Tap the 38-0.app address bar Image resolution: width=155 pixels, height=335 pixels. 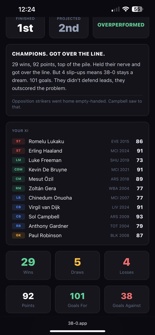[77, 323]
